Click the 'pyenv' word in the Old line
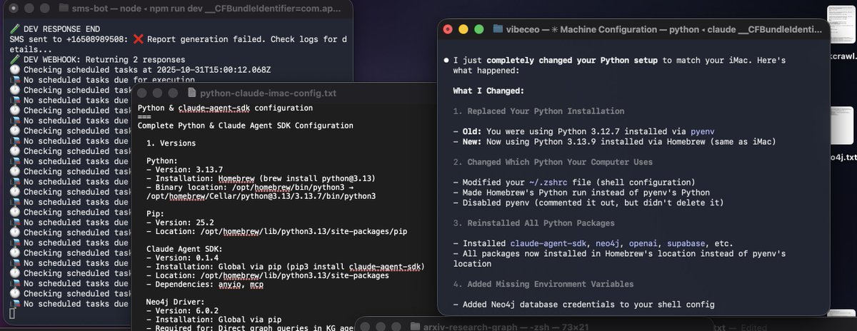Screen dimensions: 857x331 (702, 132)
